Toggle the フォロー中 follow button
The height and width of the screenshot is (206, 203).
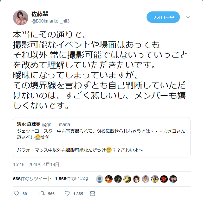[x=163, y=17]
